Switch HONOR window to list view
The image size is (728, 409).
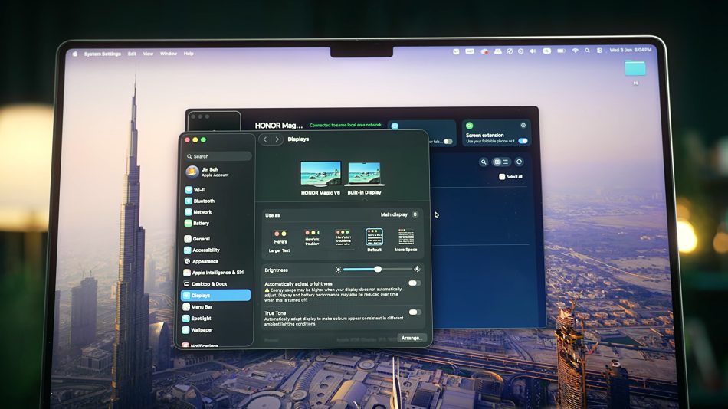coord(506,162)
